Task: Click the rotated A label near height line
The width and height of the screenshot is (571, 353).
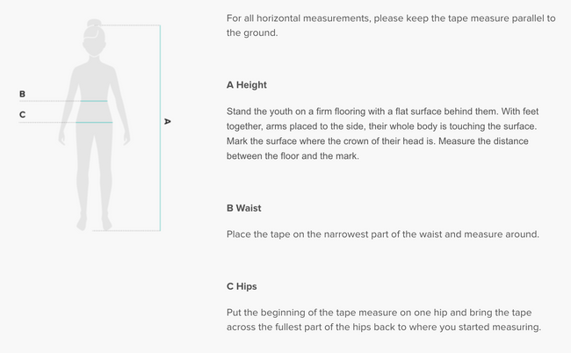Action: (x=167, y=121)
